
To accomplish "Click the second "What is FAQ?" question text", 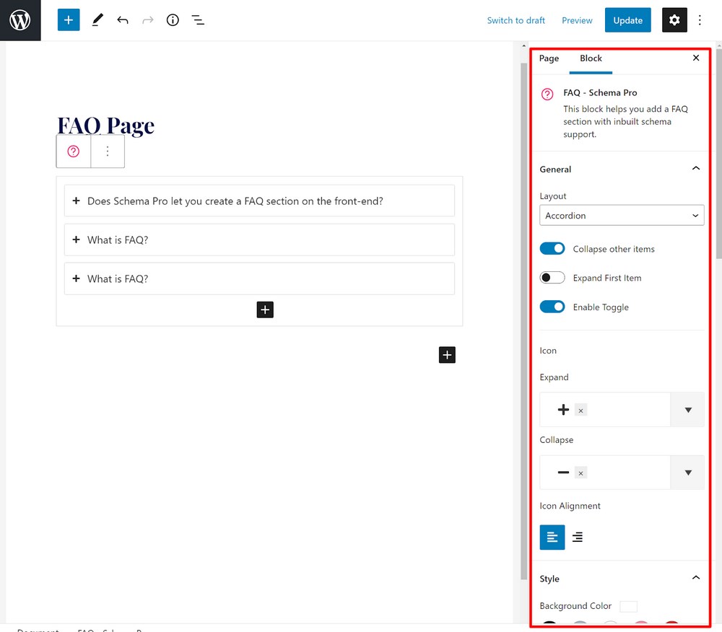I will tap(118, 240).
